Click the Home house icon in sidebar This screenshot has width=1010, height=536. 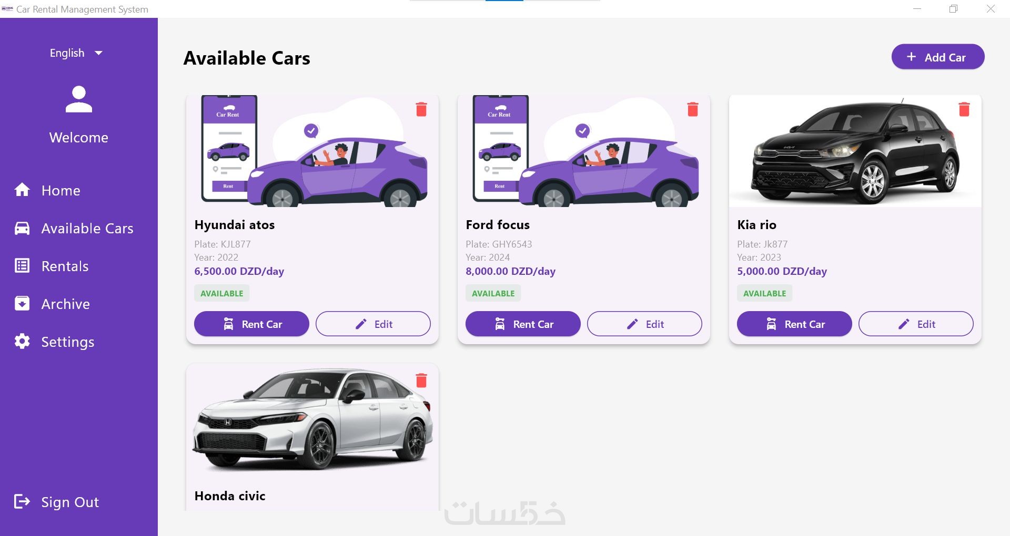[x=22, y=190]
